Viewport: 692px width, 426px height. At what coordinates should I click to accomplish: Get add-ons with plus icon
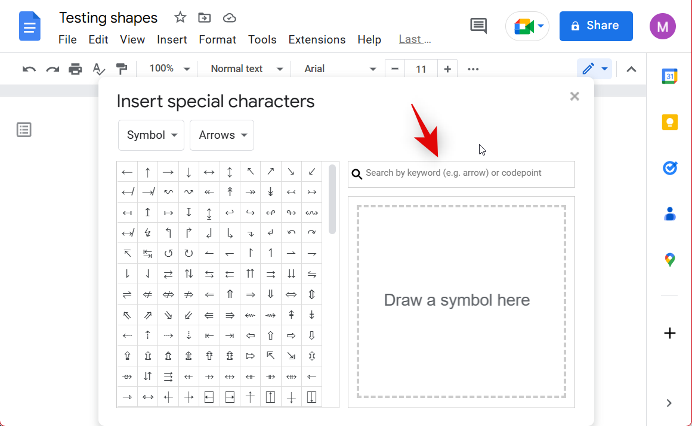[670, 333]
